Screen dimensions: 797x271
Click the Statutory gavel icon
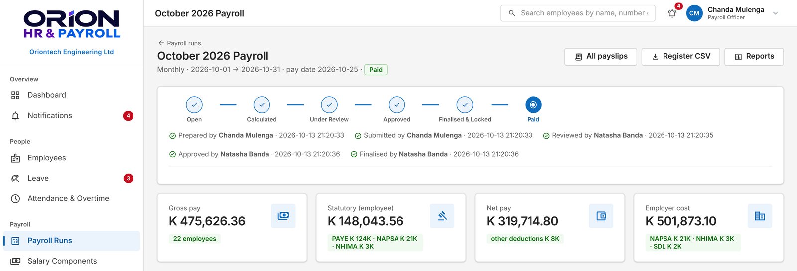(x=442, y=216)
